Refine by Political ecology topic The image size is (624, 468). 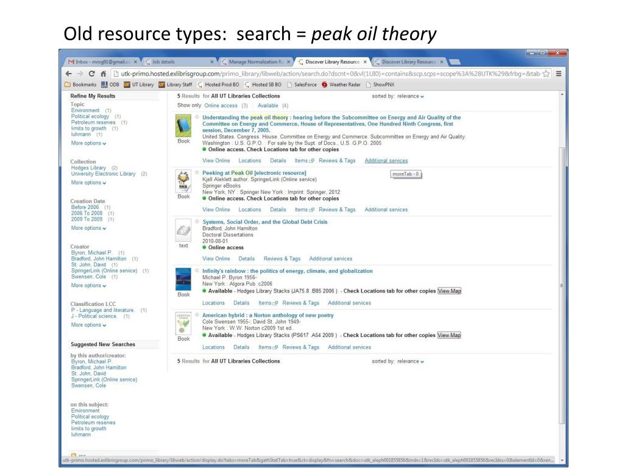point(90,116)
